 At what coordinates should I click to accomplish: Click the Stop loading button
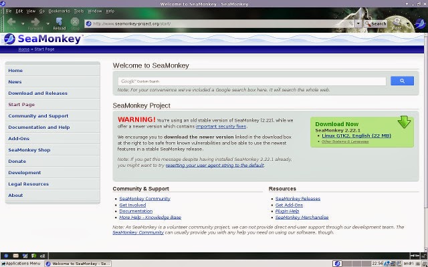pyautogui.click(x=75, y=23)
